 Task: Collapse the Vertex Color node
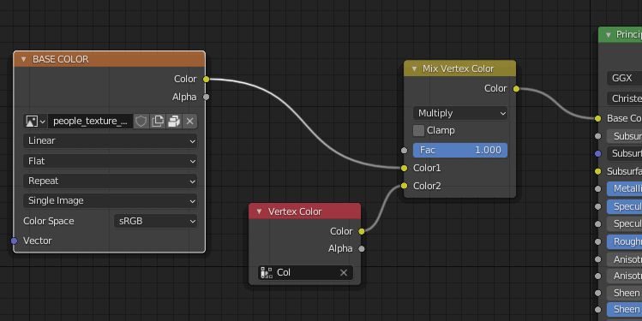259,211
